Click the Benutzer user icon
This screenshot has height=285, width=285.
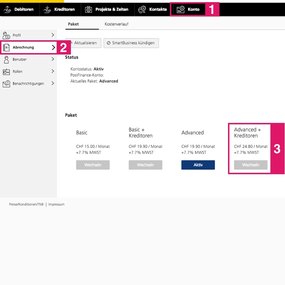(6, 59)
